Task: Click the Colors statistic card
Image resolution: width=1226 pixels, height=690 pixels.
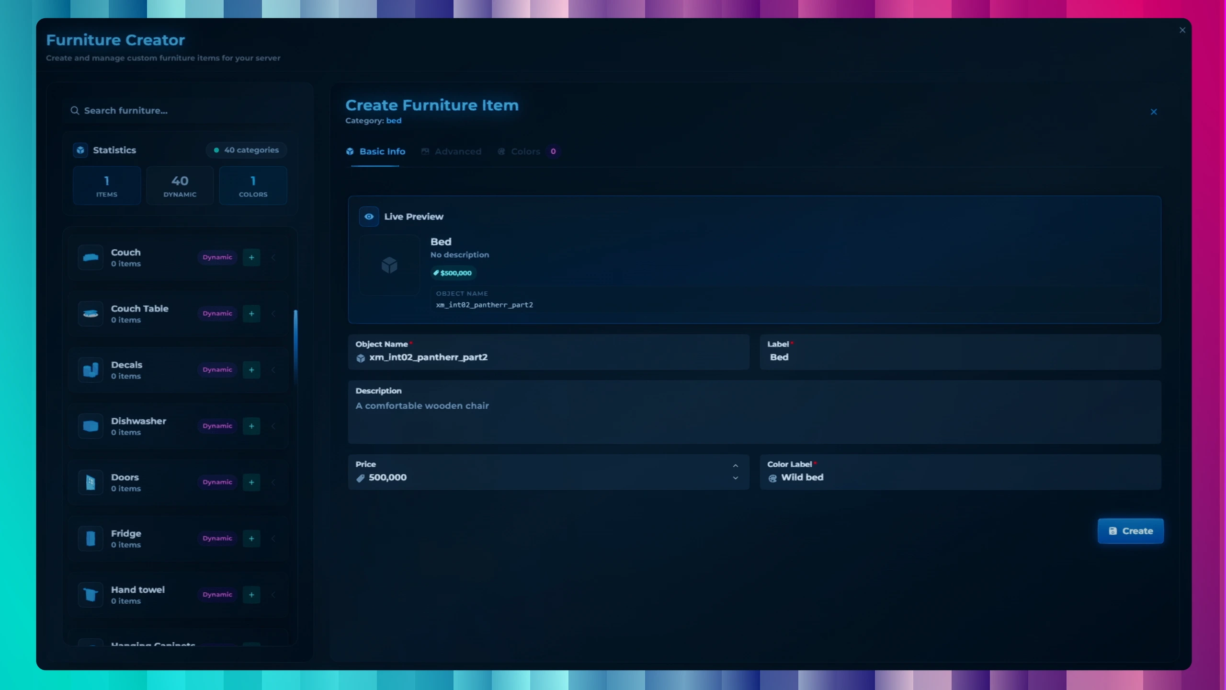Action: [253, 186]
